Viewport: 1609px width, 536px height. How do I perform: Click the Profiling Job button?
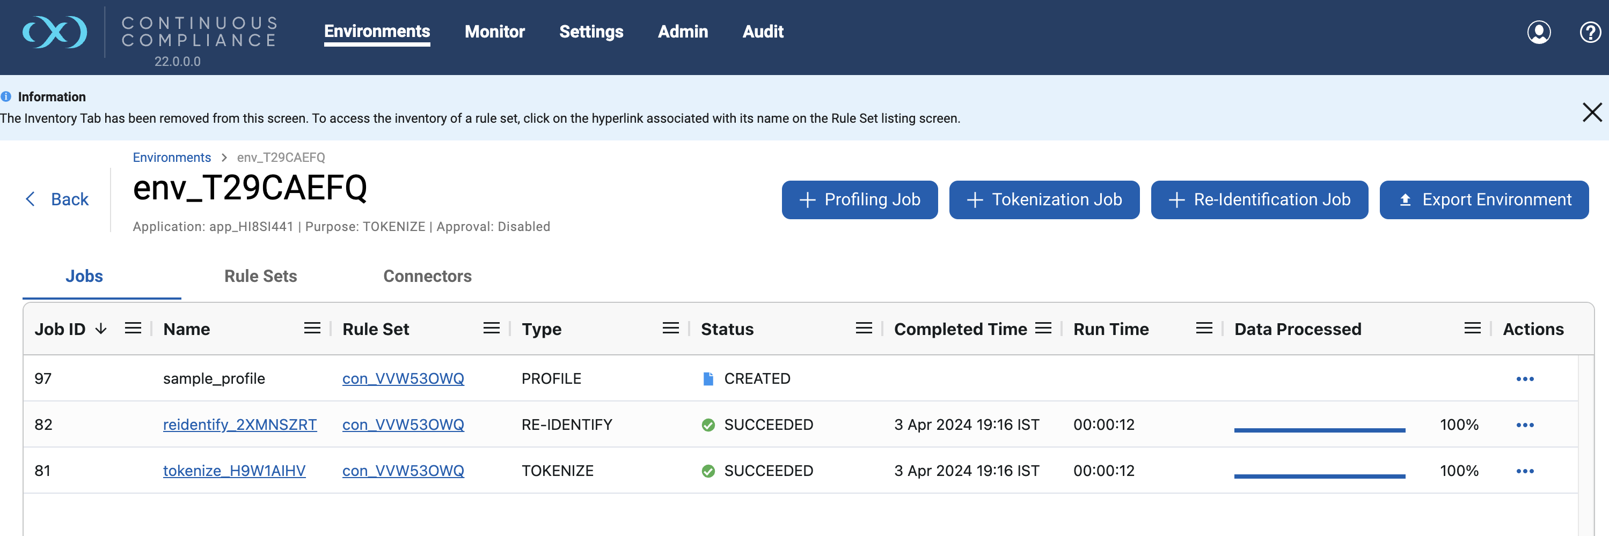[x=859, y=200]
